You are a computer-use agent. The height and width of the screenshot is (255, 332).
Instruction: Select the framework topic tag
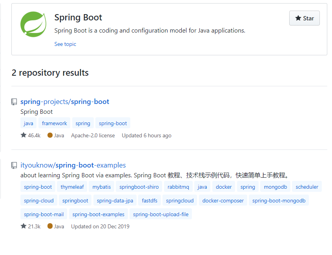pyautogui.click(x=55, y=123)
